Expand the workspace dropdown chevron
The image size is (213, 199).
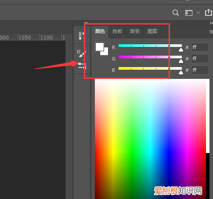(198, 13)
